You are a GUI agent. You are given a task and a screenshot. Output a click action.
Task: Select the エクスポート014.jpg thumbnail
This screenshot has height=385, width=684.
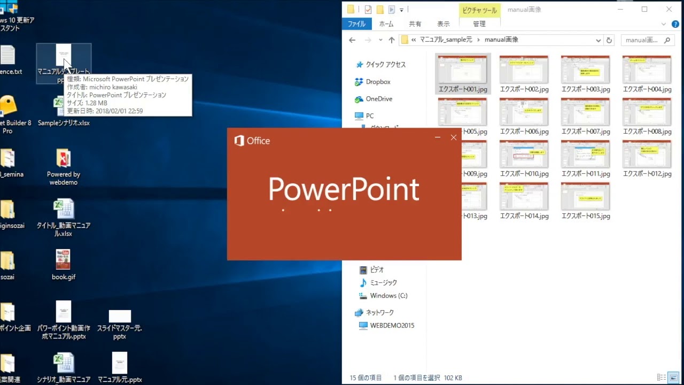(524, 201)
